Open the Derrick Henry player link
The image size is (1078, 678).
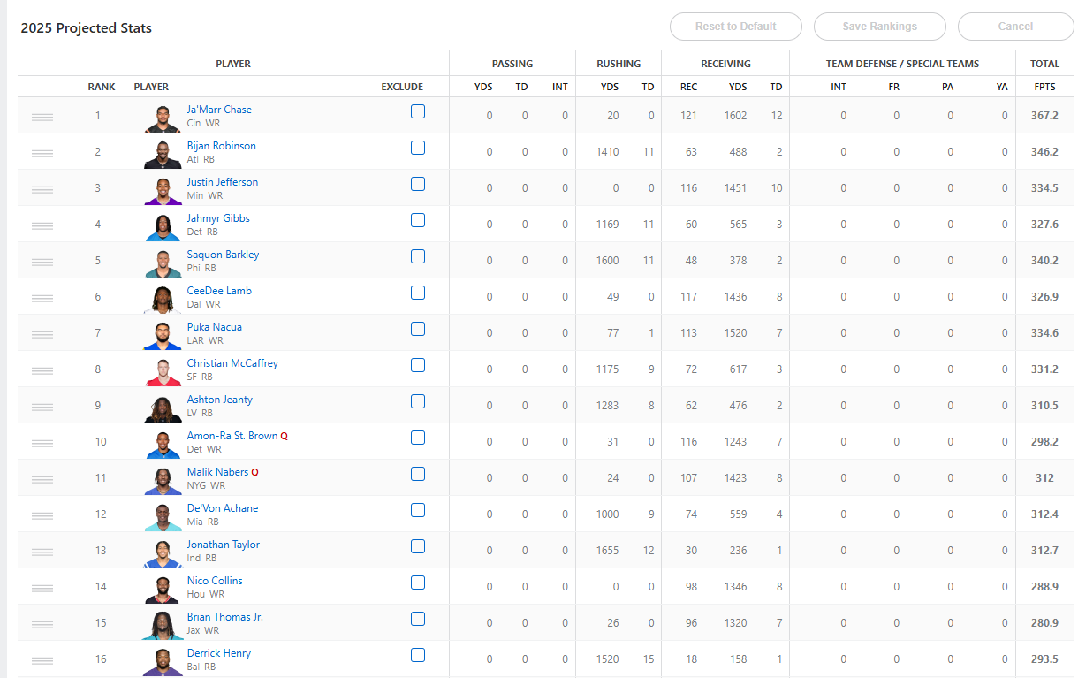point(218,653)
